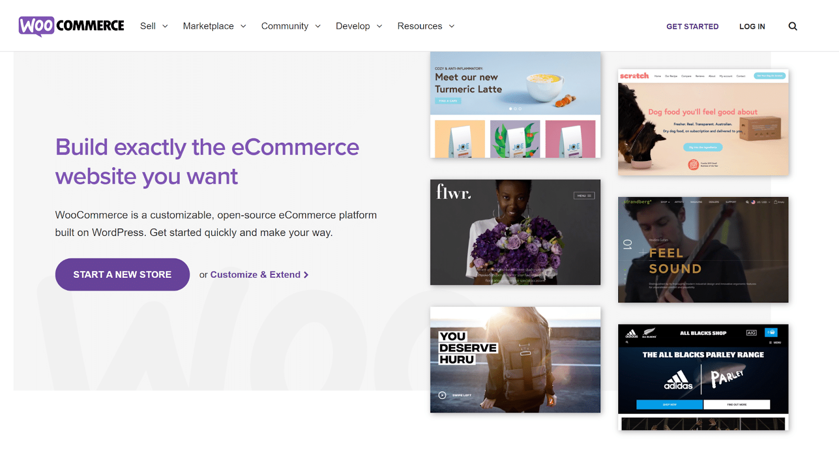Expand the US/USD currency selector on strandberg
The image size is (839, 474).
coord(761,202)
